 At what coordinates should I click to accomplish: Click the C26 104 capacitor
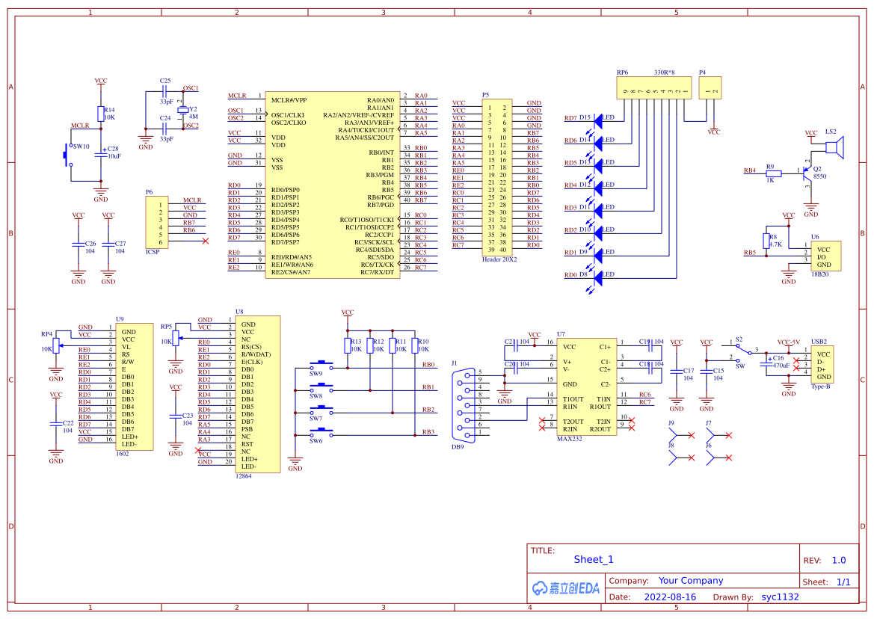[79, 244]
